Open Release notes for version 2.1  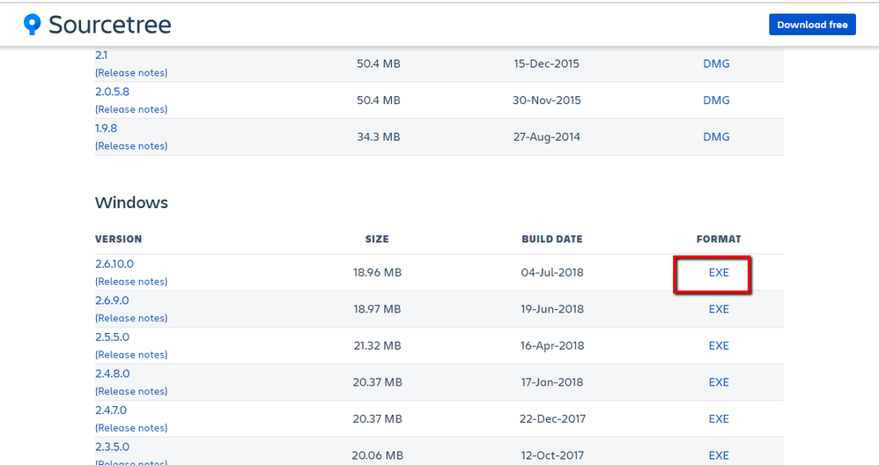[131, 73]
